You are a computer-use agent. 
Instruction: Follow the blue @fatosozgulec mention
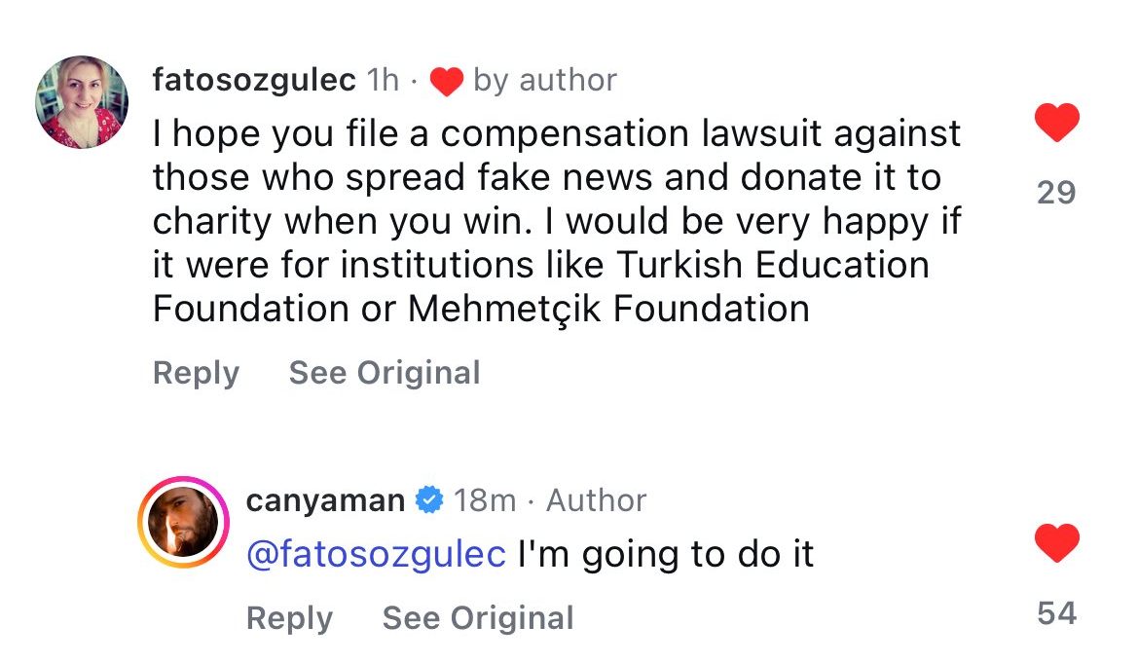[376, 554]
